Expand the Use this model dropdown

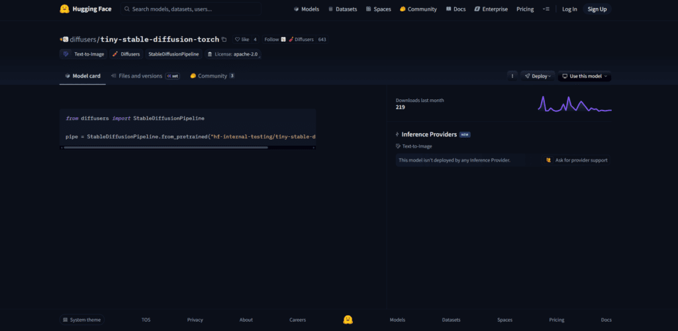pos(584,76)
